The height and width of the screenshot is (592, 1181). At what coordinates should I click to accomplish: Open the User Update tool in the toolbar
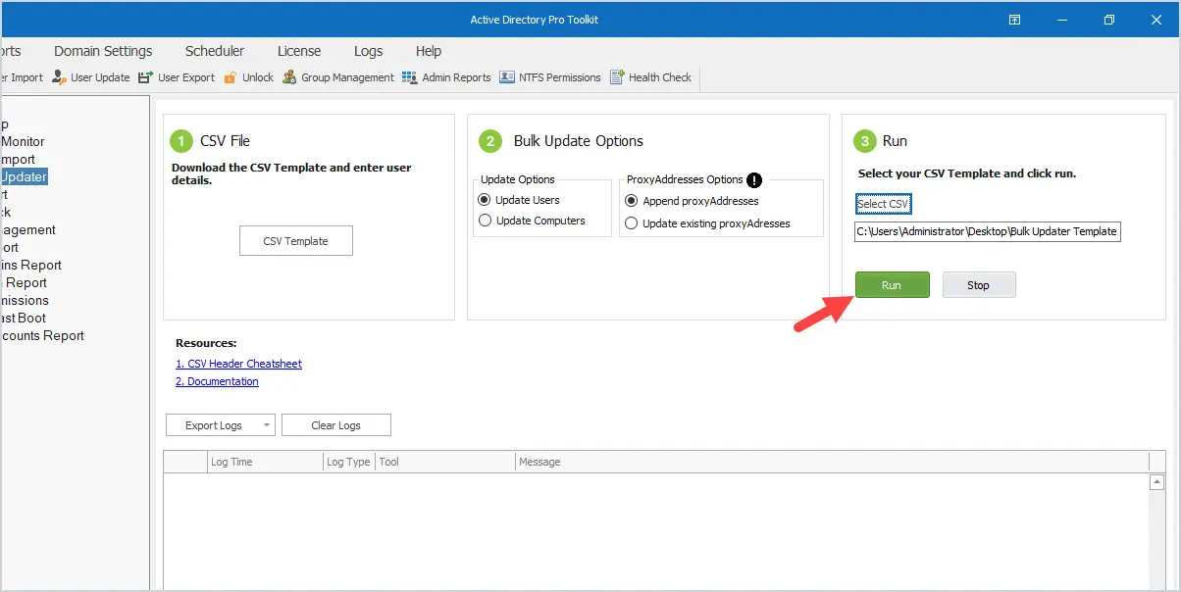90,77
